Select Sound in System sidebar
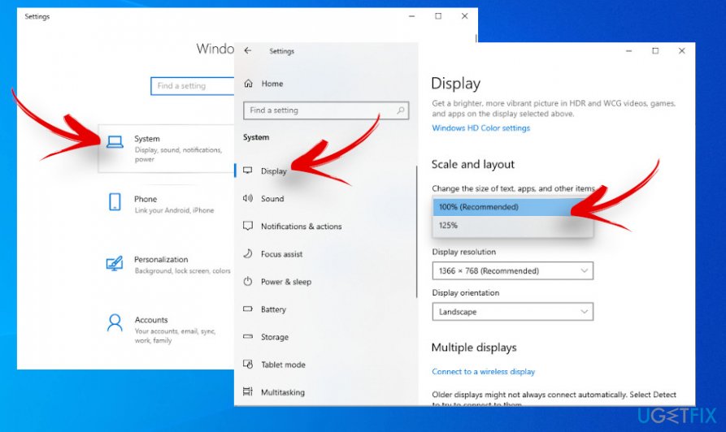726x432 pixels. tap(272, 198)
